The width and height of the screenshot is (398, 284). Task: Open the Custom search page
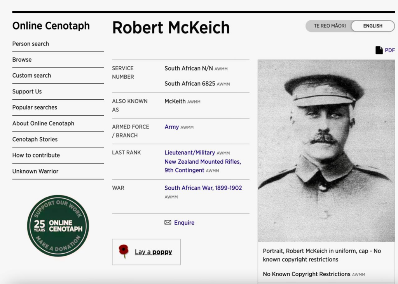pos(31,76)
